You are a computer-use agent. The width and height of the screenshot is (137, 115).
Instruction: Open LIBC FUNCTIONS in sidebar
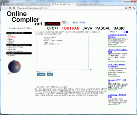coord(15,47)
